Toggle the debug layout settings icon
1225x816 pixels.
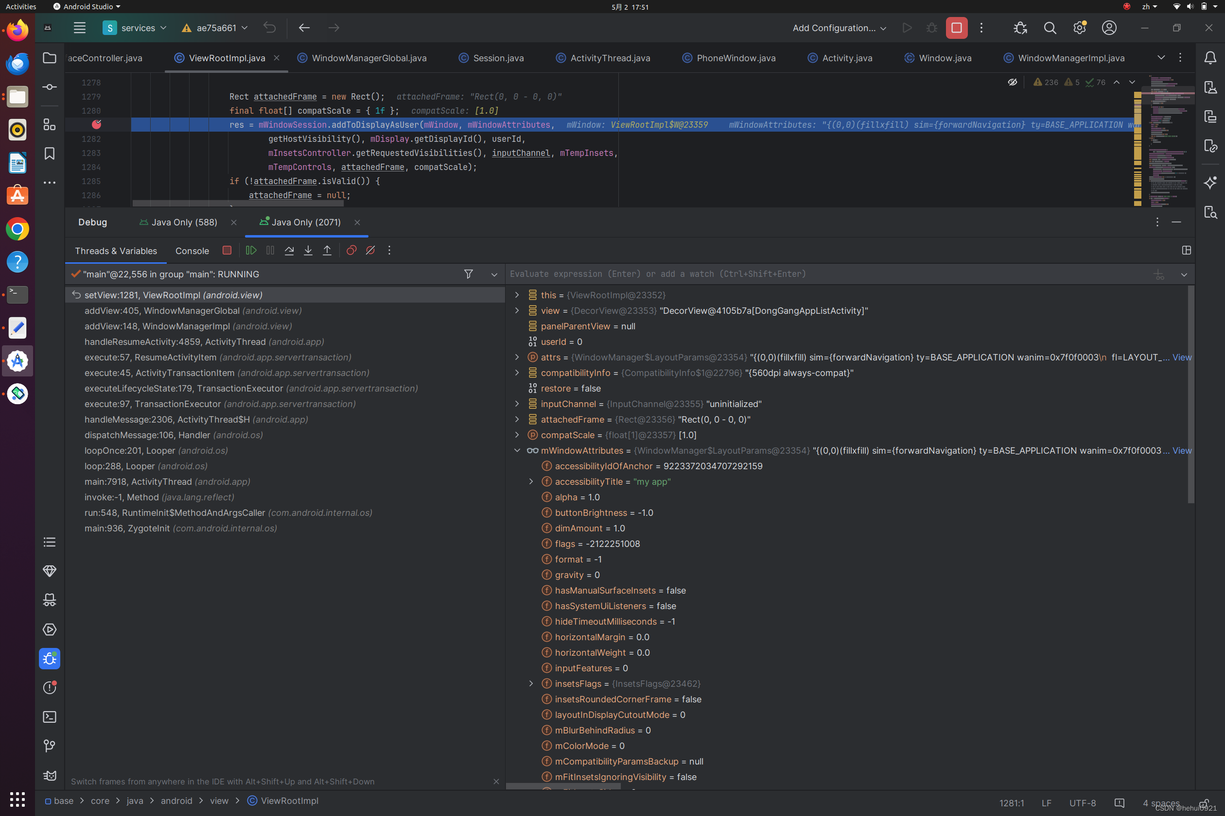point(1187,250)
